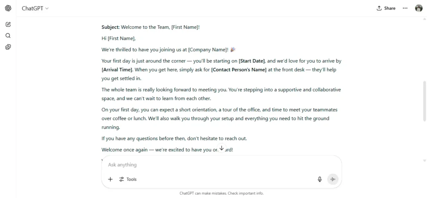The width and height of the screenshot is (427, 198).
Task: Open the library icon in the sidebar
Action: (x=8, y=47)
